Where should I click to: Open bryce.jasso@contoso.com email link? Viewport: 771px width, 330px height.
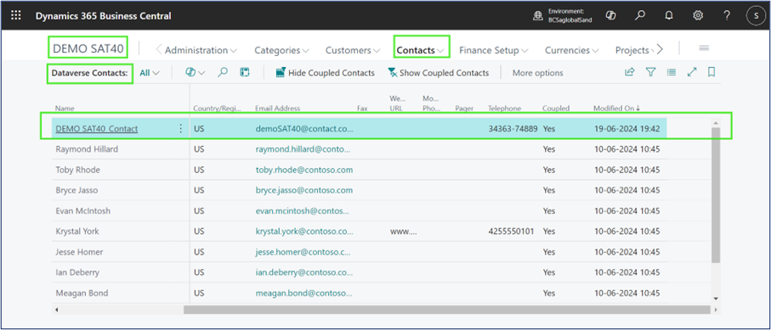pyautogui.click(x=303, y=191)
